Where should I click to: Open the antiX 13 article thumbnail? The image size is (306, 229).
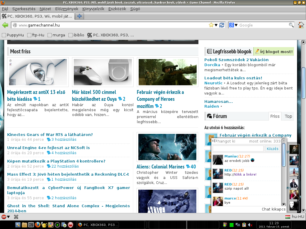tap(38, 72)
